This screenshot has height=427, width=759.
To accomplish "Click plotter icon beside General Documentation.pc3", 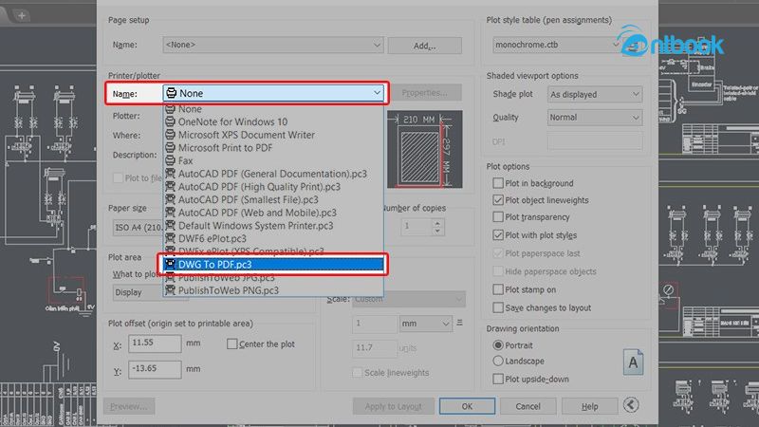I will click(170, 174).
